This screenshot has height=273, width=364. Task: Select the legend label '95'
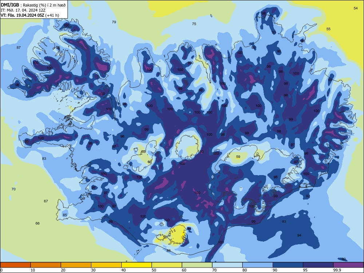pos(305,270)
